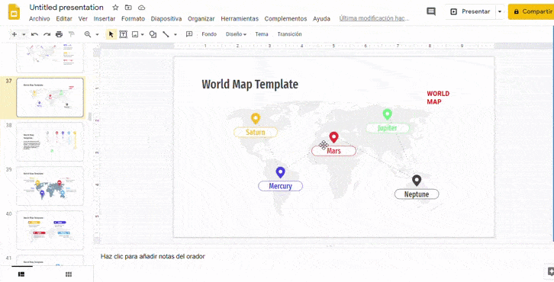Viewport: 554px width, 282px height.
Task: Select slide 39 thumbnail
Action: pyautogui.click(x=50, y=186)
